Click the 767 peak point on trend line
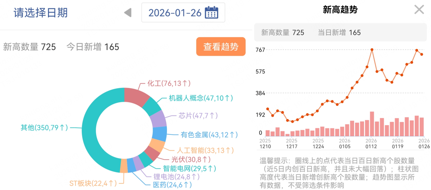 pos(372,50)
